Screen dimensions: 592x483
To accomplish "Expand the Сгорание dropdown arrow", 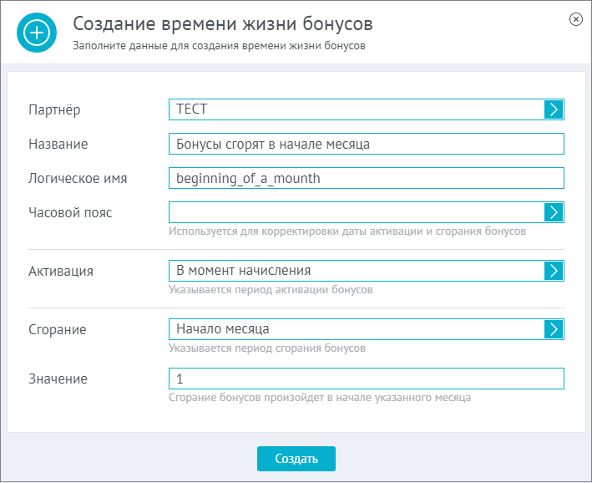I will tap(554, 329).
